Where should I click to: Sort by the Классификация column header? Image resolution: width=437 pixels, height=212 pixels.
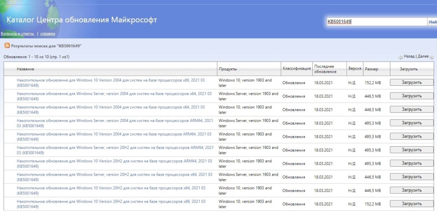click(x=297, y=69)
